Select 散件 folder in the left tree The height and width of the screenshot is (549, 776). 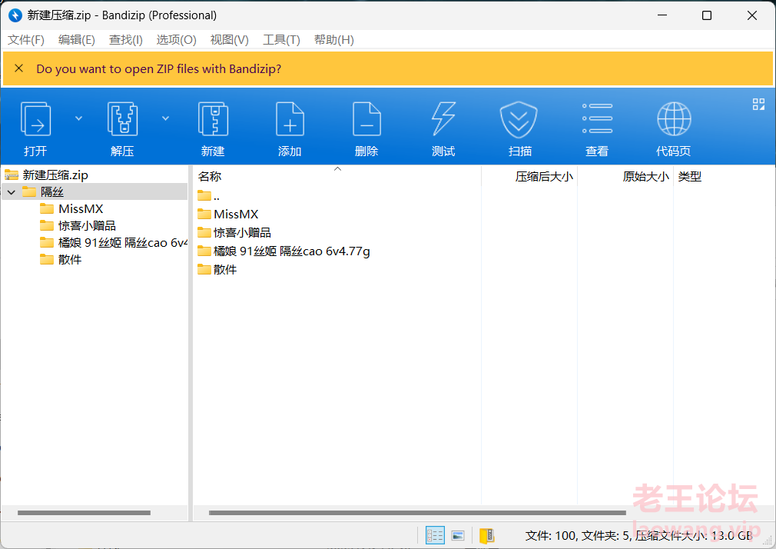[x=70, y=259]
